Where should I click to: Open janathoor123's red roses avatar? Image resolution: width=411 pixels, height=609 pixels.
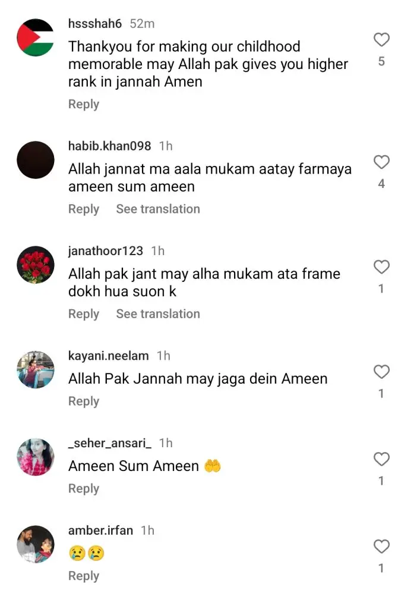[x=35, y=265]
